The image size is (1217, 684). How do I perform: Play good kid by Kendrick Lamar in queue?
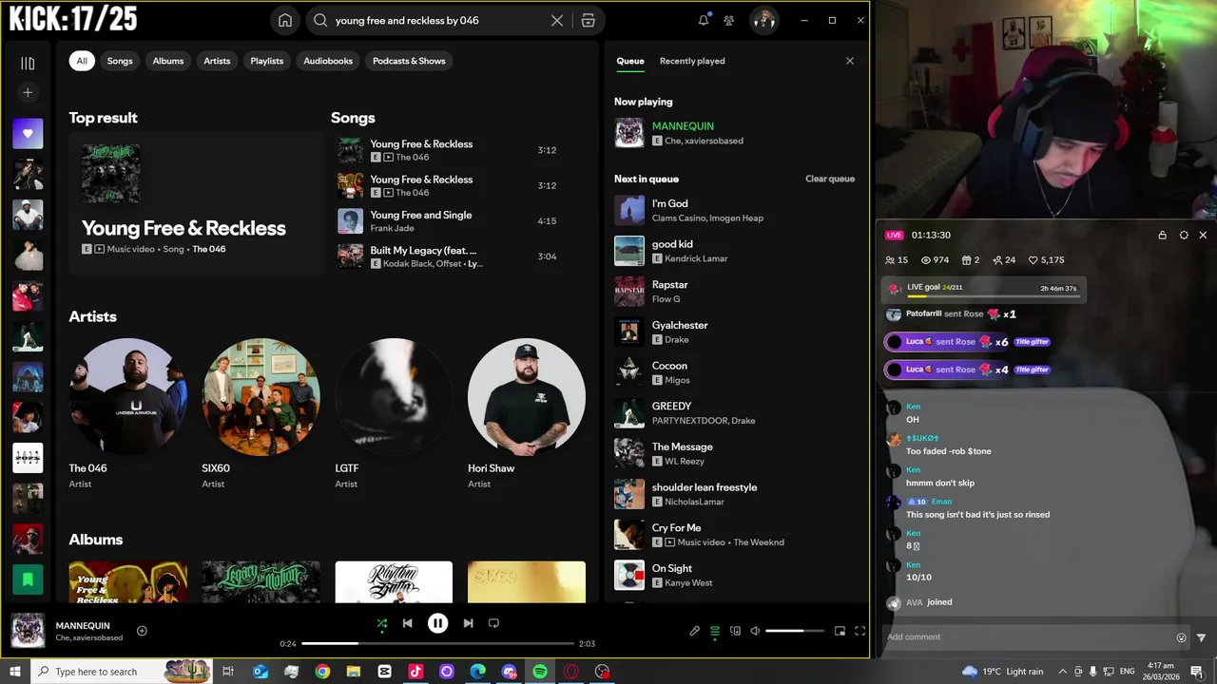736,251
